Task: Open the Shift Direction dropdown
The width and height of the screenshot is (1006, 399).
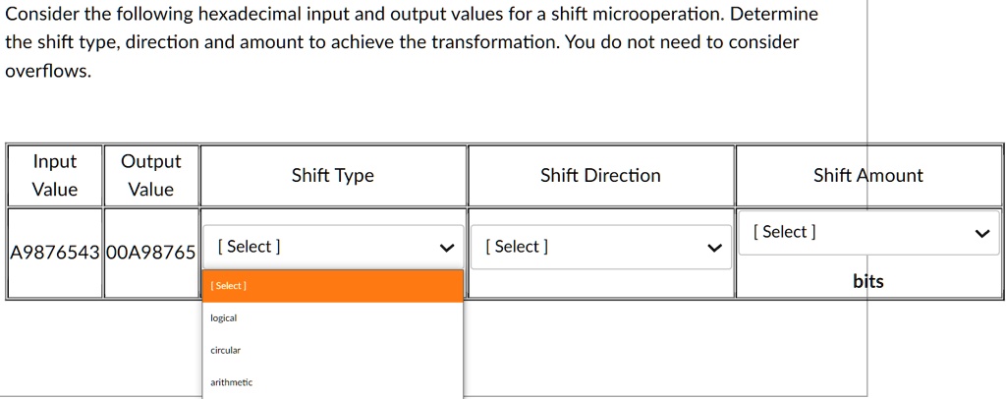Action: click(x=599, y=247)
